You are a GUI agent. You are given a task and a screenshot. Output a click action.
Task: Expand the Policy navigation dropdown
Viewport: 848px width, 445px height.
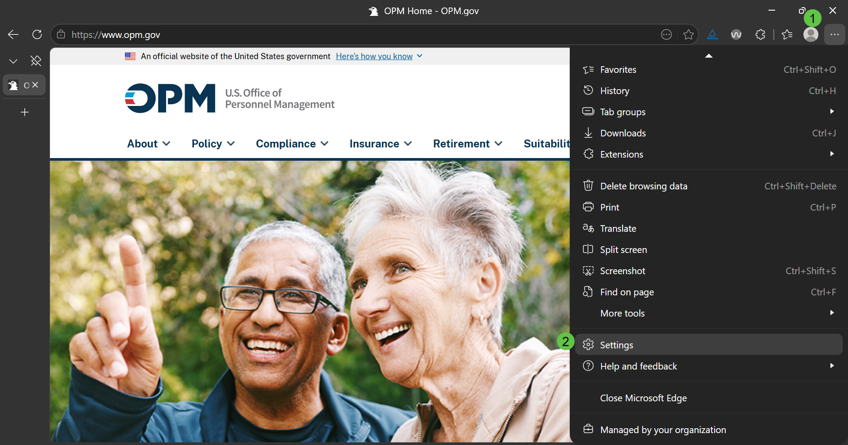pos(213,144)
